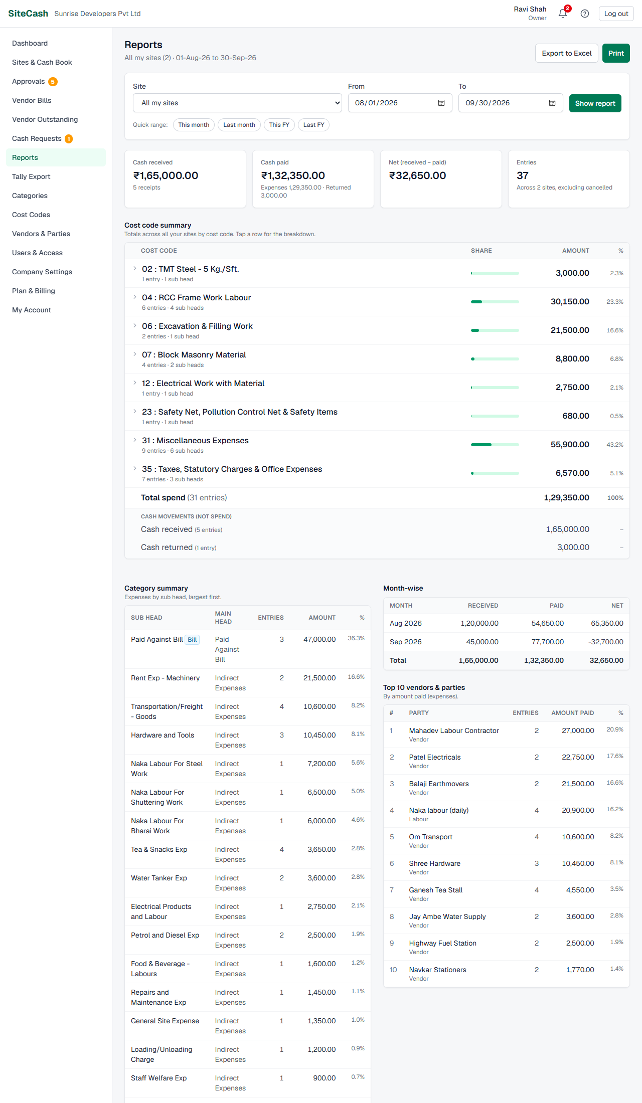Click the Cash received summary card

click(185, 179)
